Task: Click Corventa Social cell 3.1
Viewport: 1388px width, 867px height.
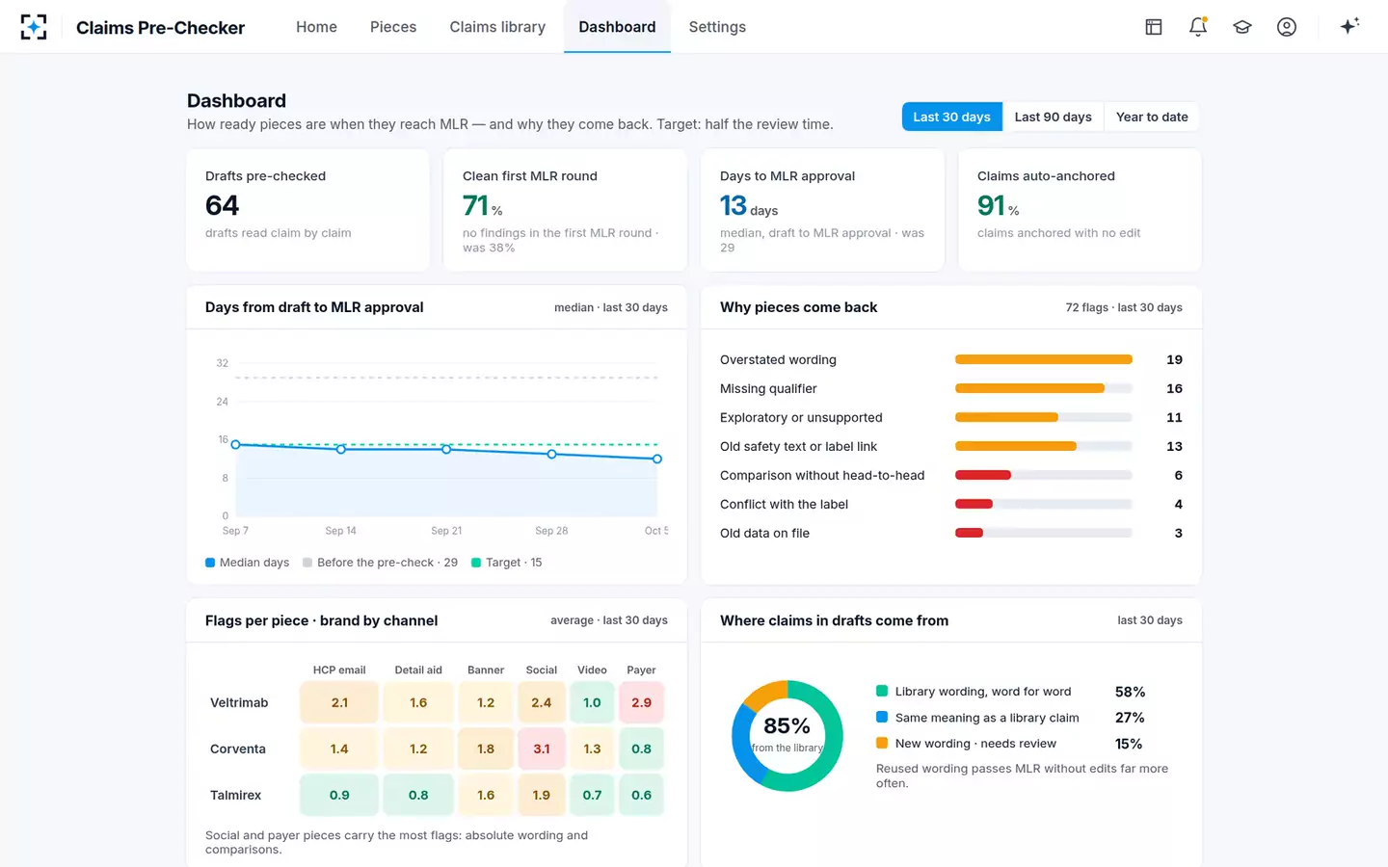Action: [542, 749]
